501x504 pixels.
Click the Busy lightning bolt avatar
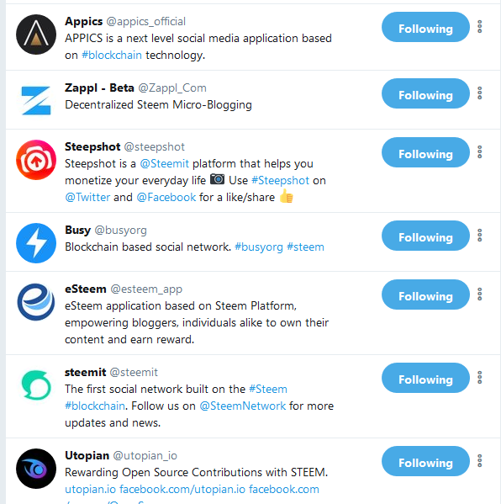coord(36,243)
